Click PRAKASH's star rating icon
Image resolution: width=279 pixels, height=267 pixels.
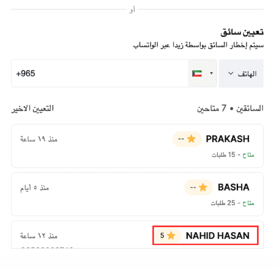tap(192, 139)
